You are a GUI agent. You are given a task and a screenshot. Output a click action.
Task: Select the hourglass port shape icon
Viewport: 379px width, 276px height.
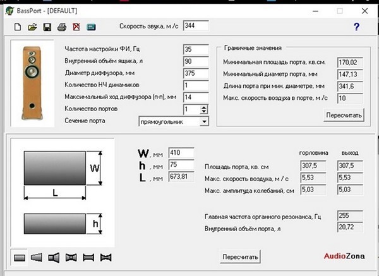click(x=105, y=258)
